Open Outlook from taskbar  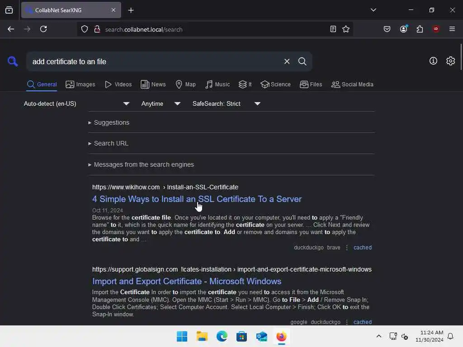262,336
